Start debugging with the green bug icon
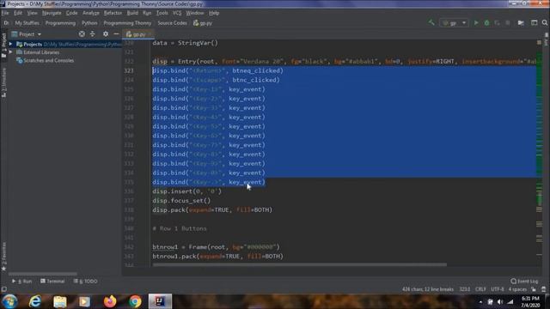This screenshot has width=550, height=309. (486, 23)
